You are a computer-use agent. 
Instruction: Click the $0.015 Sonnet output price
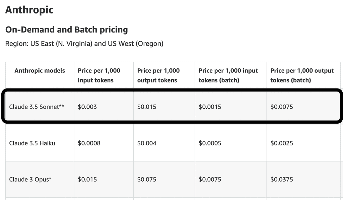point(147,107)
